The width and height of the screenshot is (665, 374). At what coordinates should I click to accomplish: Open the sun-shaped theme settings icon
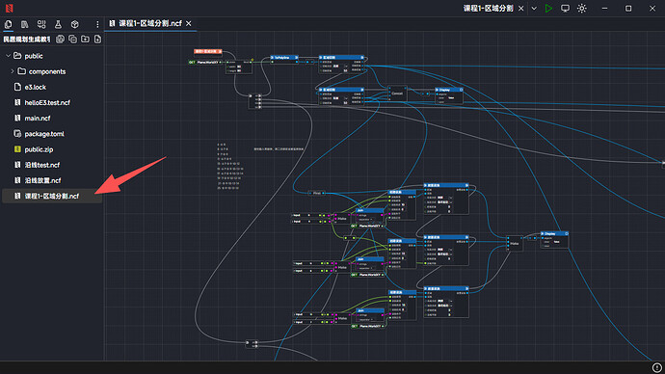point(582,8)
